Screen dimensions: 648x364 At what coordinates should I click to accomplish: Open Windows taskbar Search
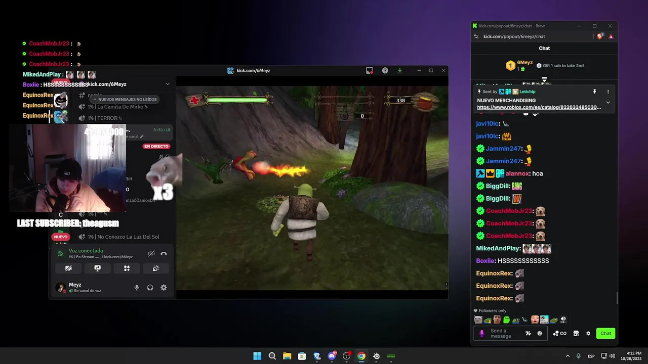pyautogui.click(x=272, y=356)
